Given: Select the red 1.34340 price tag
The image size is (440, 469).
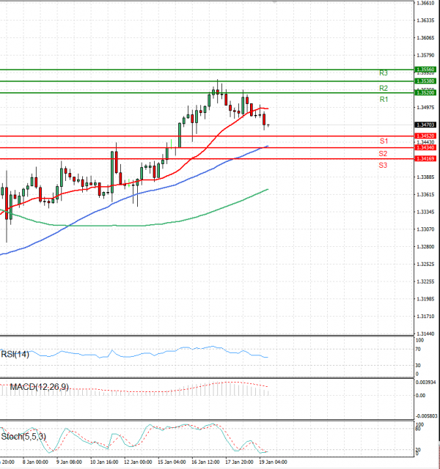Looking at the screenshot, I should 425,147.
